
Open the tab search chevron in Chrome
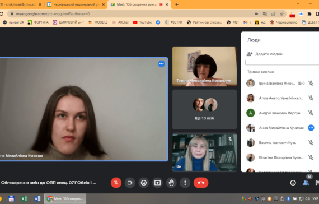click(298, 4)
